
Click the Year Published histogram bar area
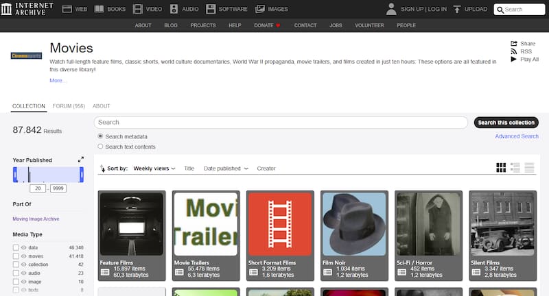48,175
